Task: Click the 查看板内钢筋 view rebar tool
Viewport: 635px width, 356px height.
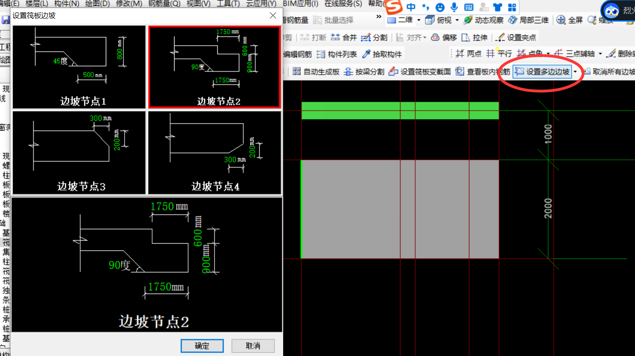Action: coord(483,72)
